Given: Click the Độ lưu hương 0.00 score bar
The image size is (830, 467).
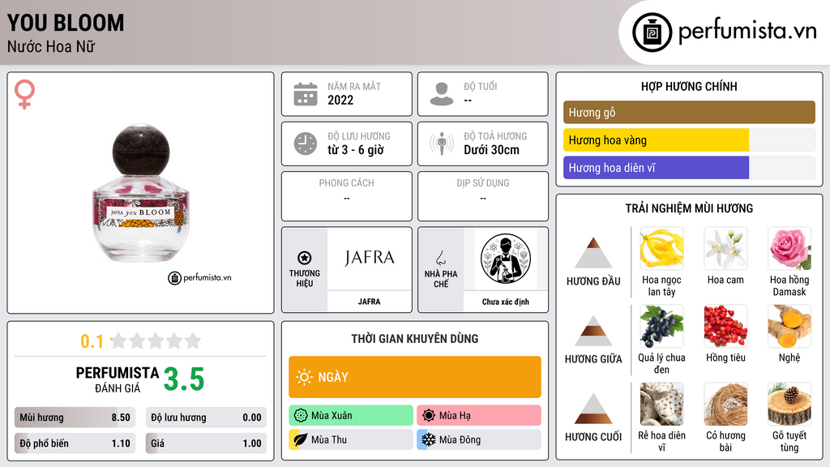Looking at the screenshot, I should click(x=206, y=418).
